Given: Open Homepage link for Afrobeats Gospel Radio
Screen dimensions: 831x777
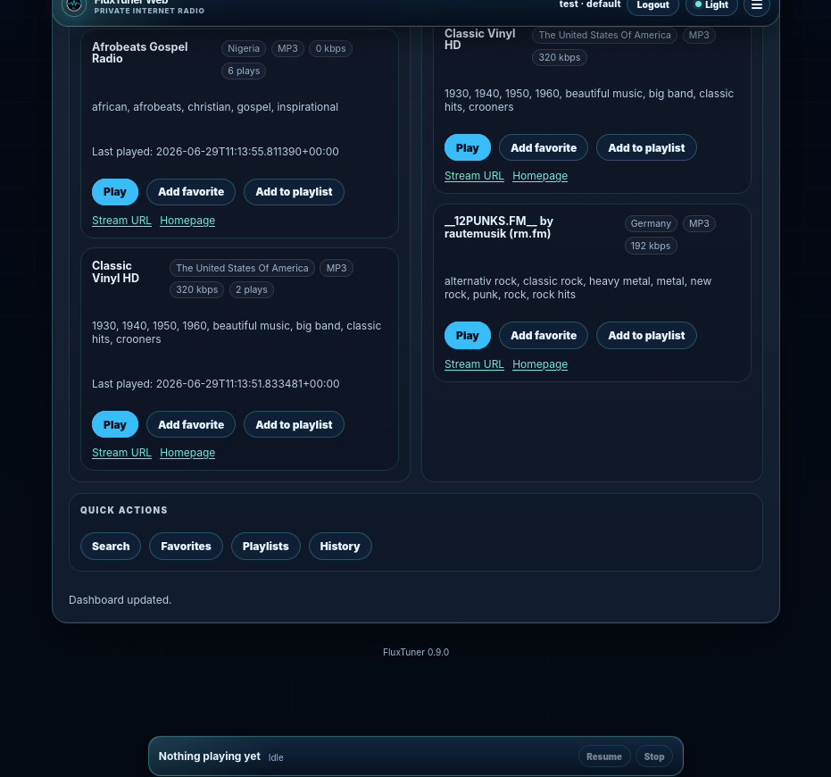Looking at the screenshot, I should click(187, 221).
